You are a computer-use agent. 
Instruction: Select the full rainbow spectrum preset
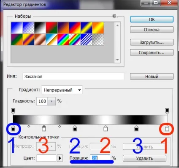pos(63,39)
